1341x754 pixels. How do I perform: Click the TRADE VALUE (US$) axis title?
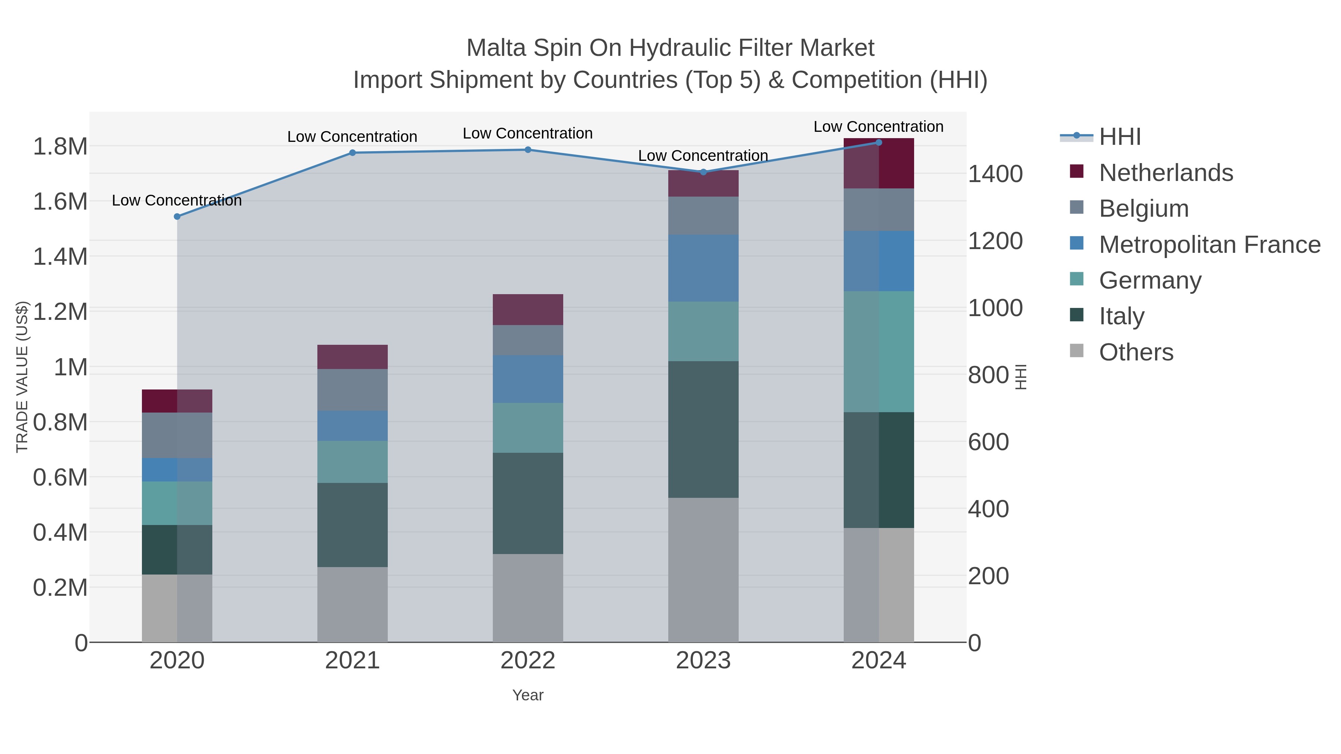pyautogui.click(x=22, y=377)
